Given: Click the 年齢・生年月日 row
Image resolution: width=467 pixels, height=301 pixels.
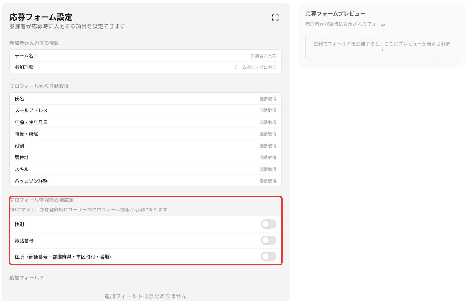Looking at the screenshot, I should click(145, 122).
